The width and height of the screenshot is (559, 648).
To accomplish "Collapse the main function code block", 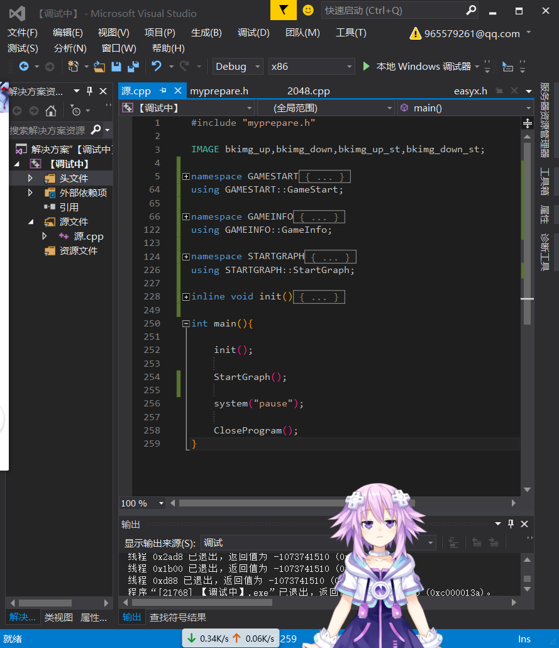I will 186,323.
